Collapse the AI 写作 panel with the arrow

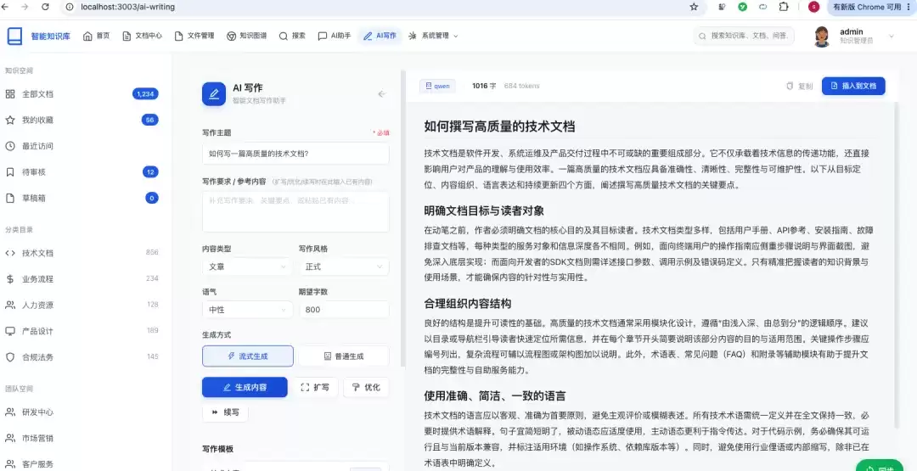382,93
